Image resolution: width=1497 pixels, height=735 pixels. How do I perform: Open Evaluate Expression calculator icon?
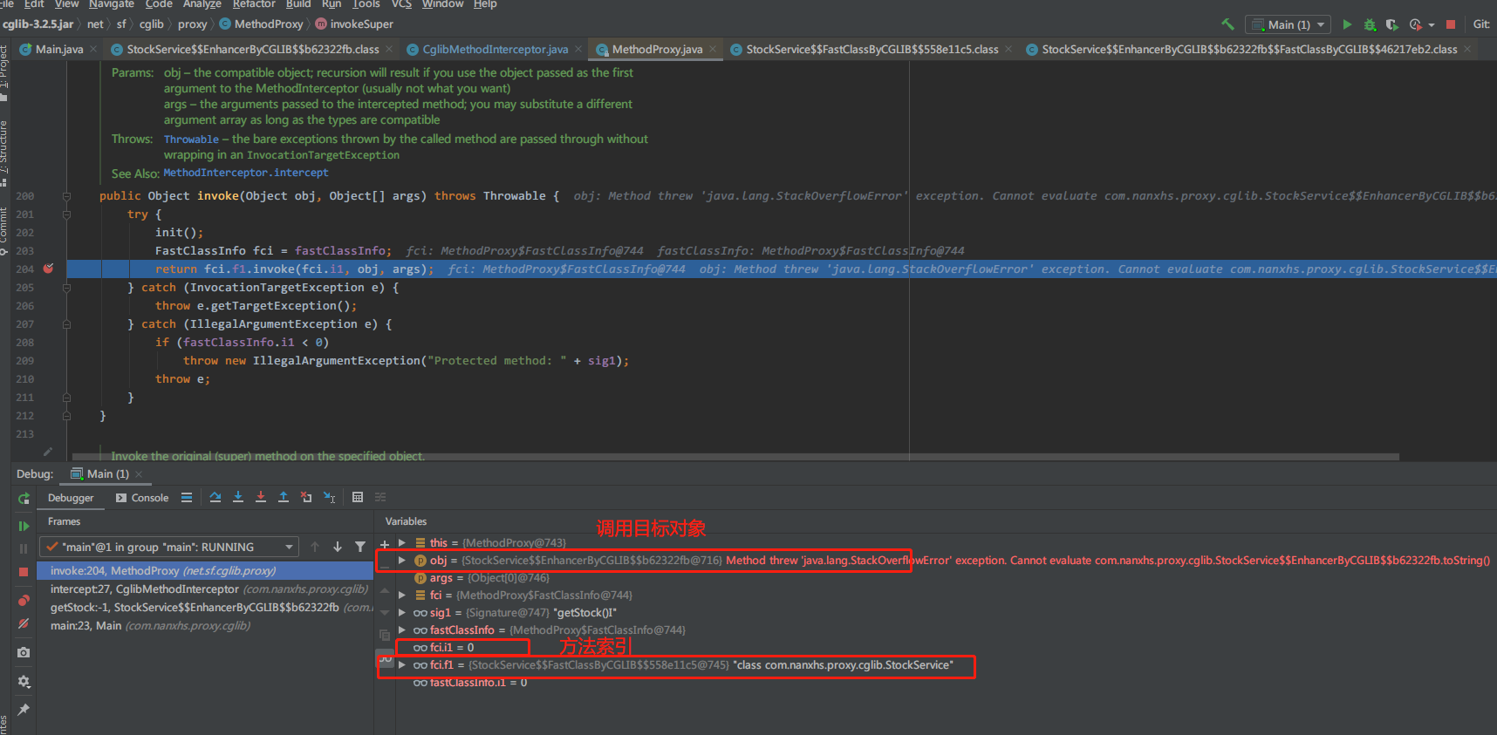point(358,497)
